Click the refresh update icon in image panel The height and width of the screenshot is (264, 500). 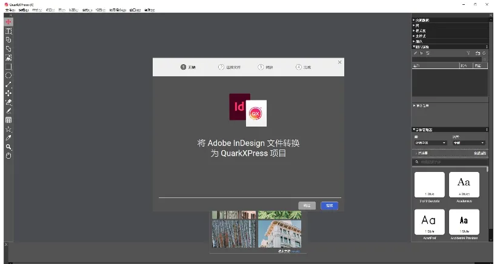[428, 53]
